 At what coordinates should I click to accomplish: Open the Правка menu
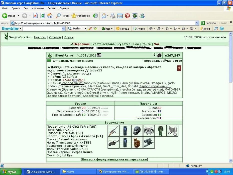[x=16, y=8]
